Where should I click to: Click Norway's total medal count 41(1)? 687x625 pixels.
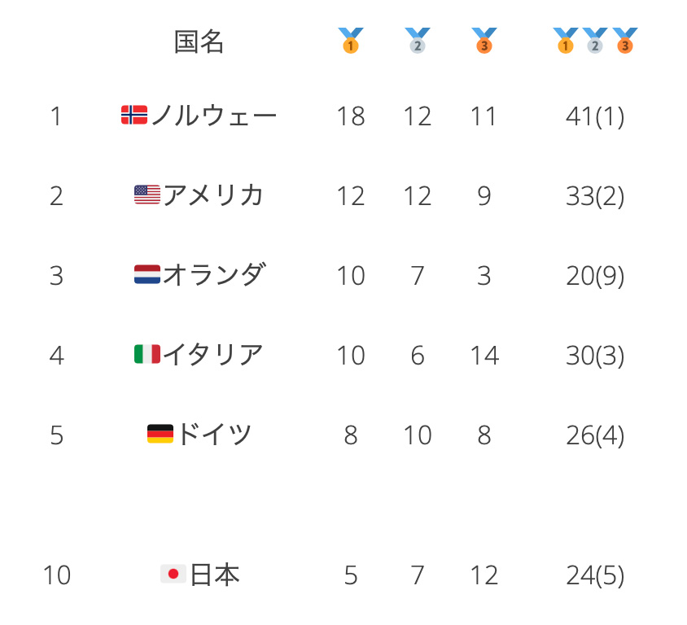[x=595, y=117]
